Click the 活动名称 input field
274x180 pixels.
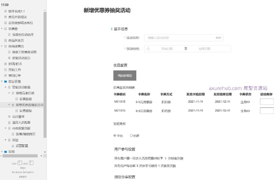184,38
